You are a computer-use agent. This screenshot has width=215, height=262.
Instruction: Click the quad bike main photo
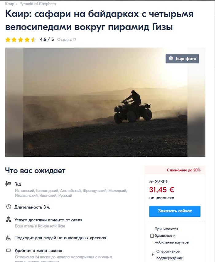(x=105, y=102)
